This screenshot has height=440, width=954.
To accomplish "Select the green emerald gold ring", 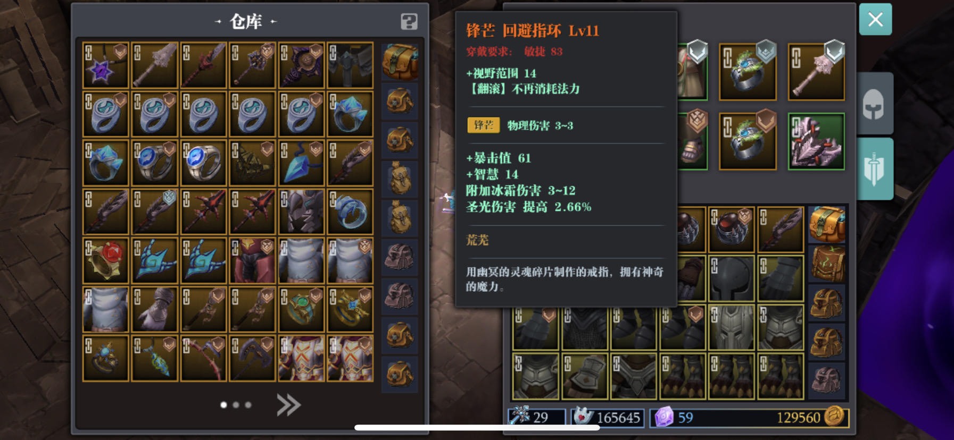I will coord(301,310).
